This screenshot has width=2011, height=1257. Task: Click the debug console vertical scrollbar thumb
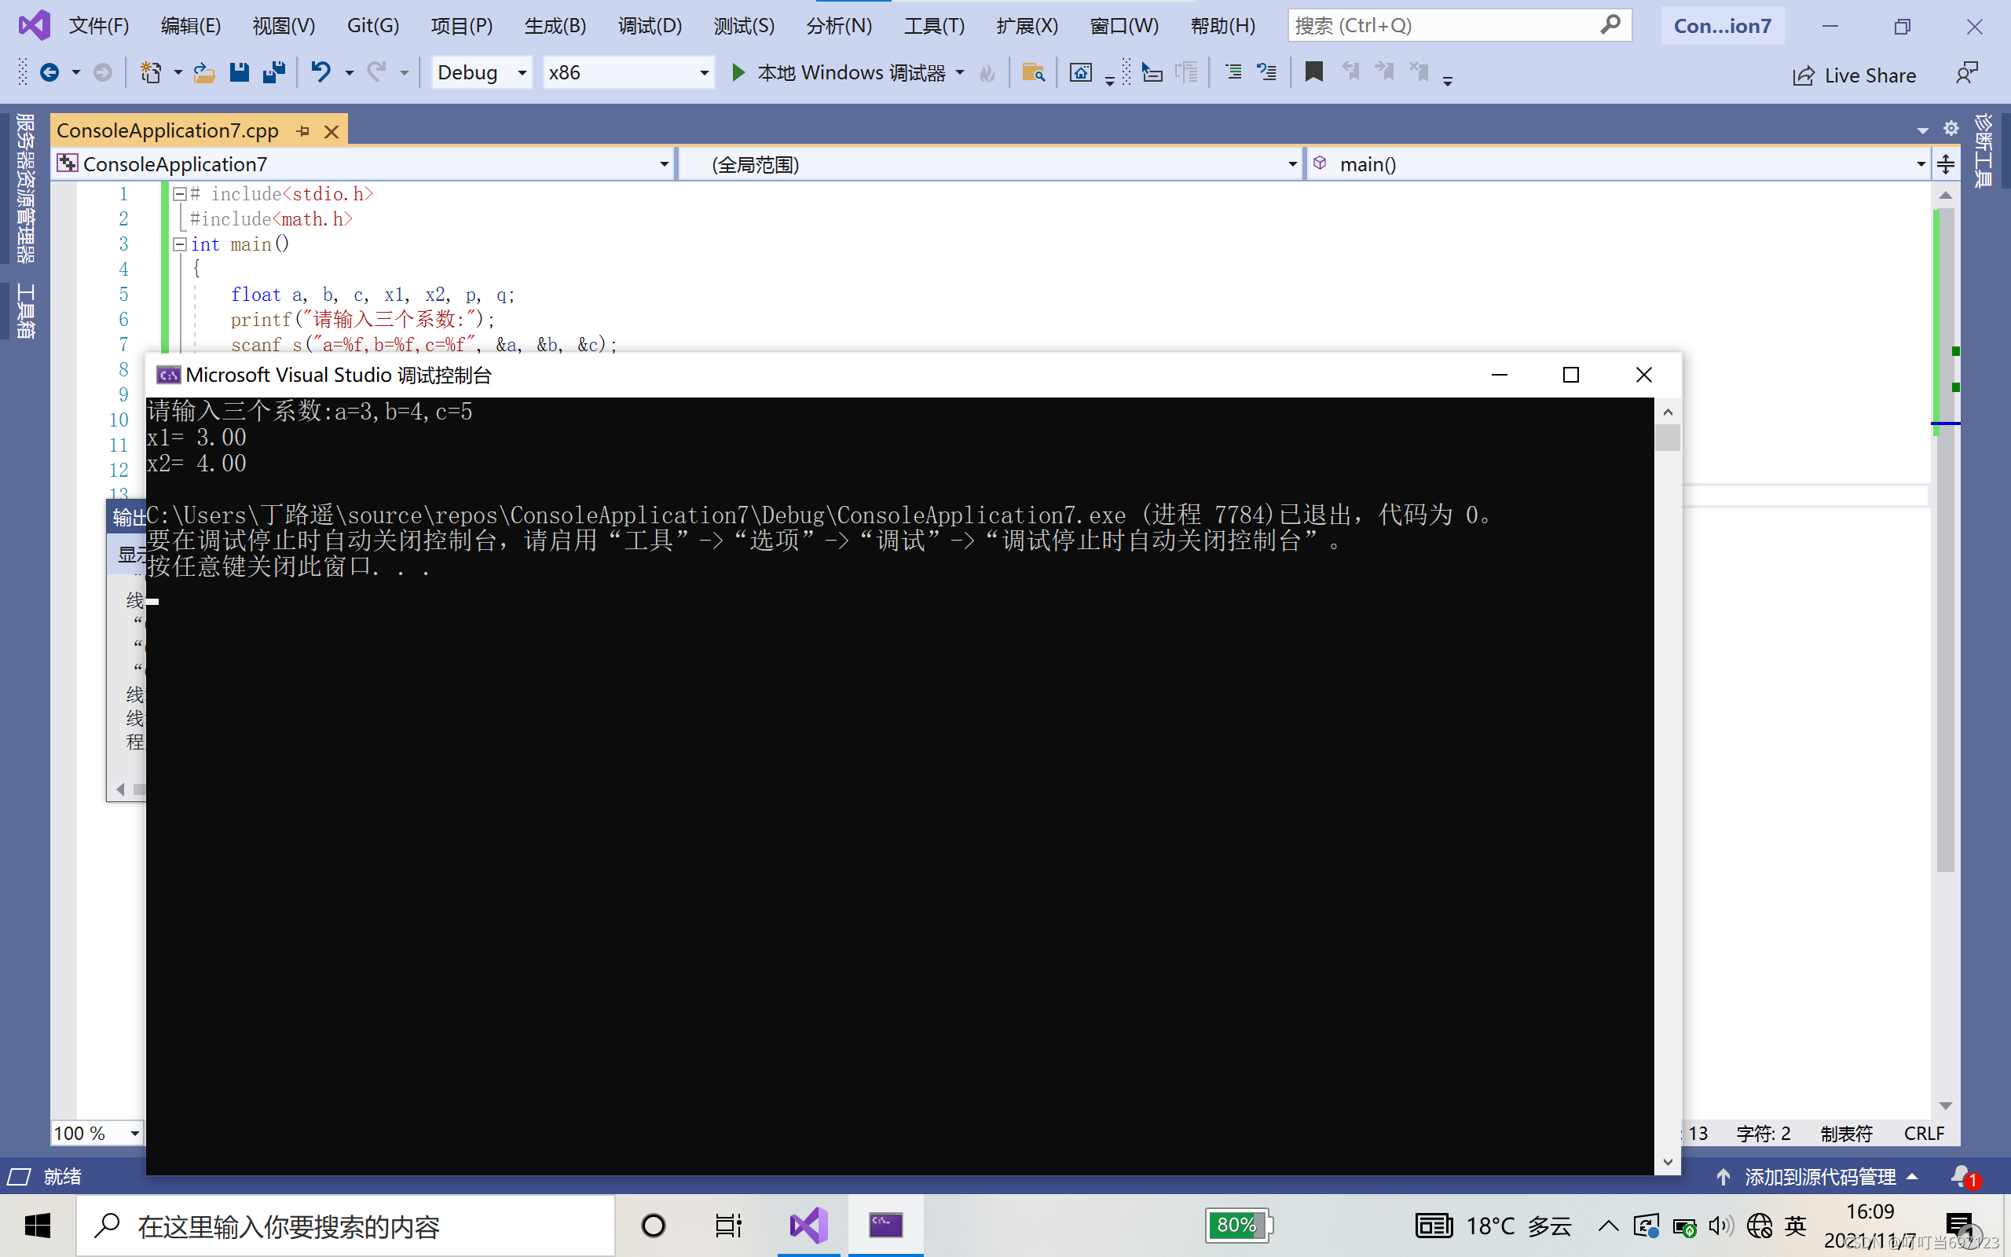pyautogui.click(x=1667, y=438)
